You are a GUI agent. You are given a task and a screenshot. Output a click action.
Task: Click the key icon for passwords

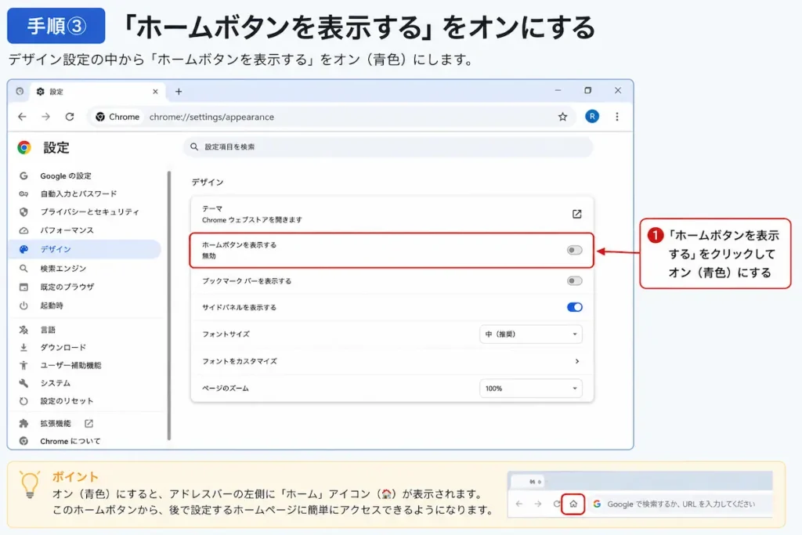[23, 193]
